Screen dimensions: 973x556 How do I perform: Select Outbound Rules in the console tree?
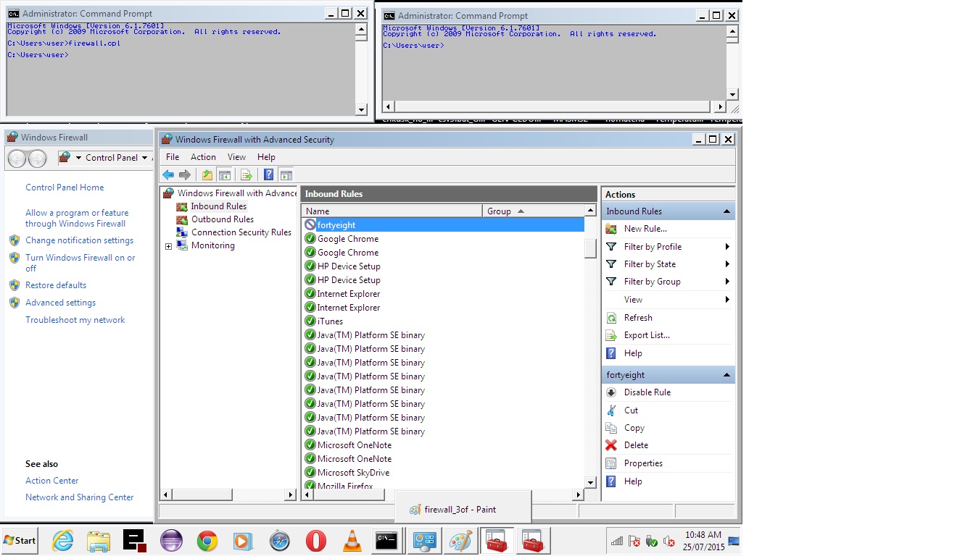222,219
